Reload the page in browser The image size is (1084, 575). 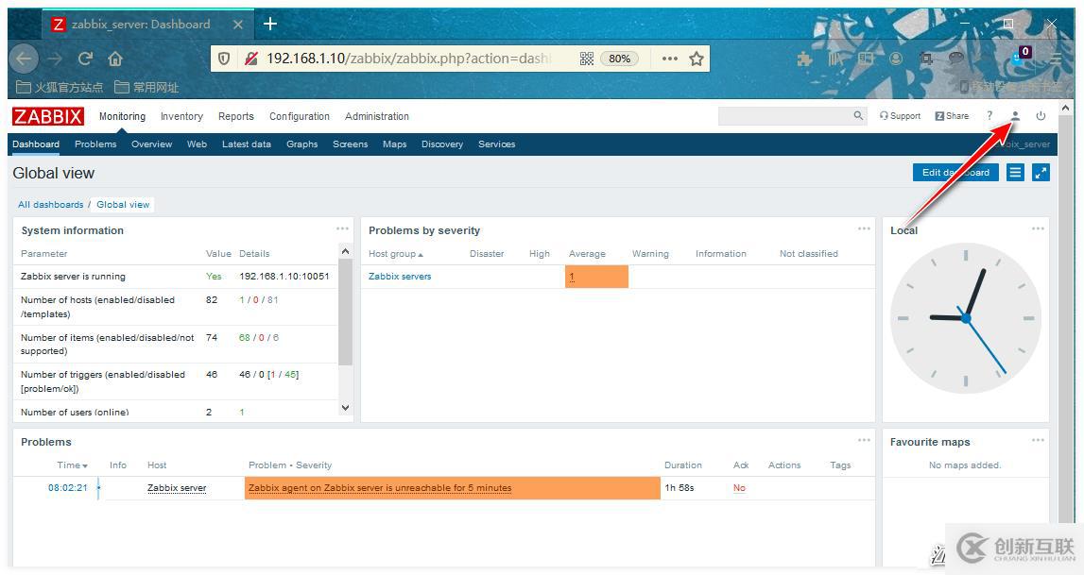tap(85, 59)
